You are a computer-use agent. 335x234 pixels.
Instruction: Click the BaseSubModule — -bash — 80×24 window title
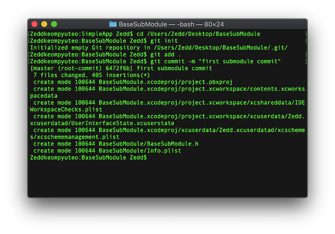171,24
